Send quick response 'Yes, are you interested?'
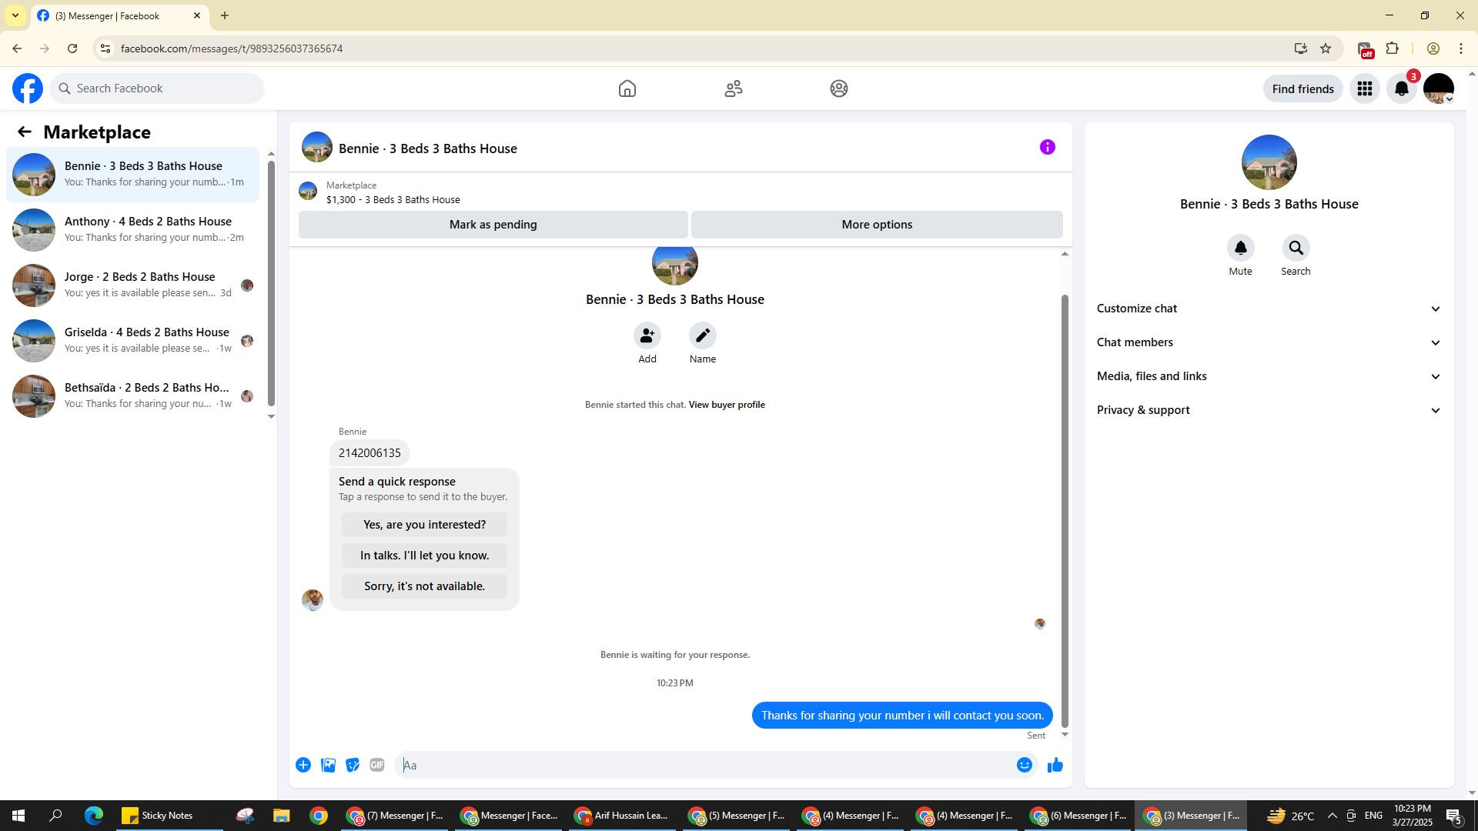 424,525
